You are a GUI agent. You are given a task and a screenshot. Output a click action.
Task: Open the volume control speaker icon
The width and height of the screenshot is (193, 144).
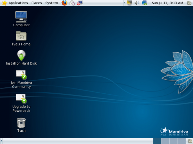[137, 3]
